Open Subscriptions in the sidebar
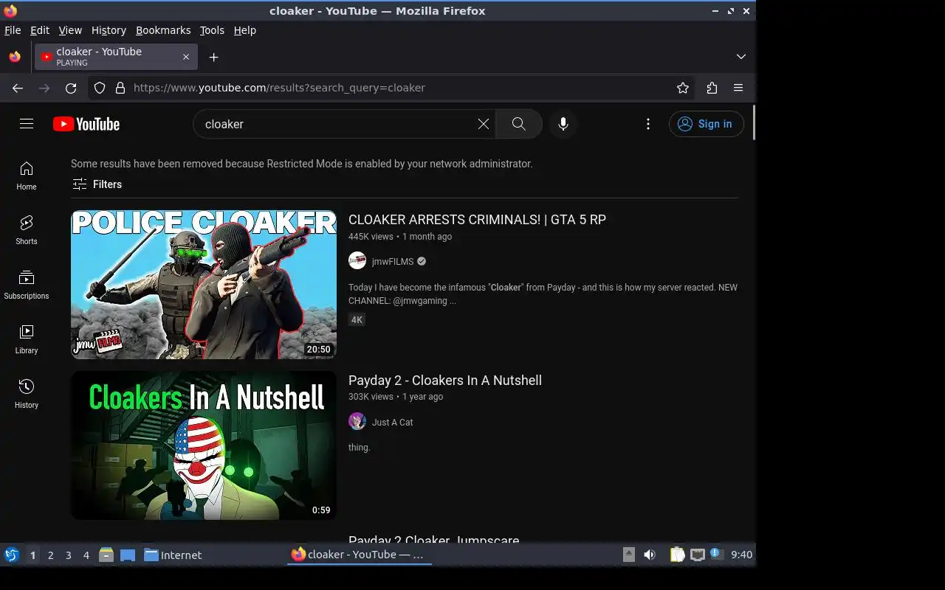 pos(27,285)
